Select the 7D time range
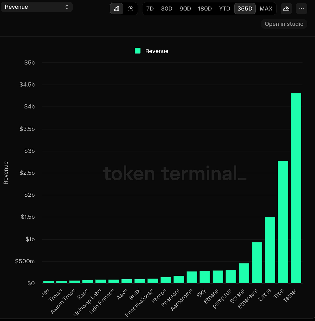 (150, 9)
